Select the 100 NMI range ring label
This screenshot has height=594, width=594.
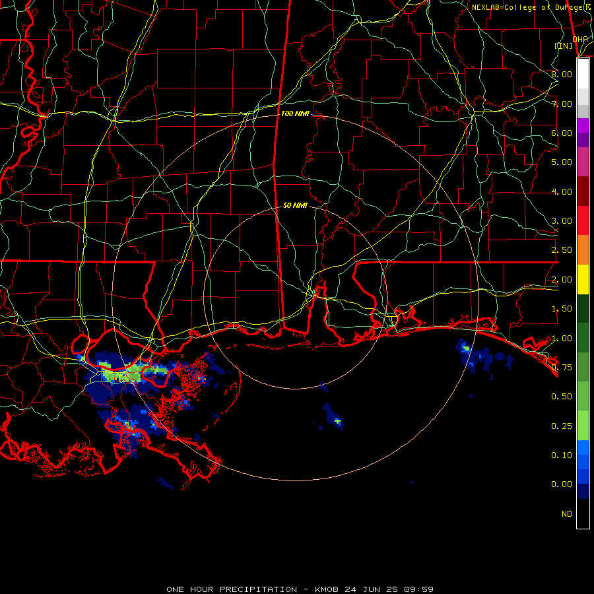point(295,114)
